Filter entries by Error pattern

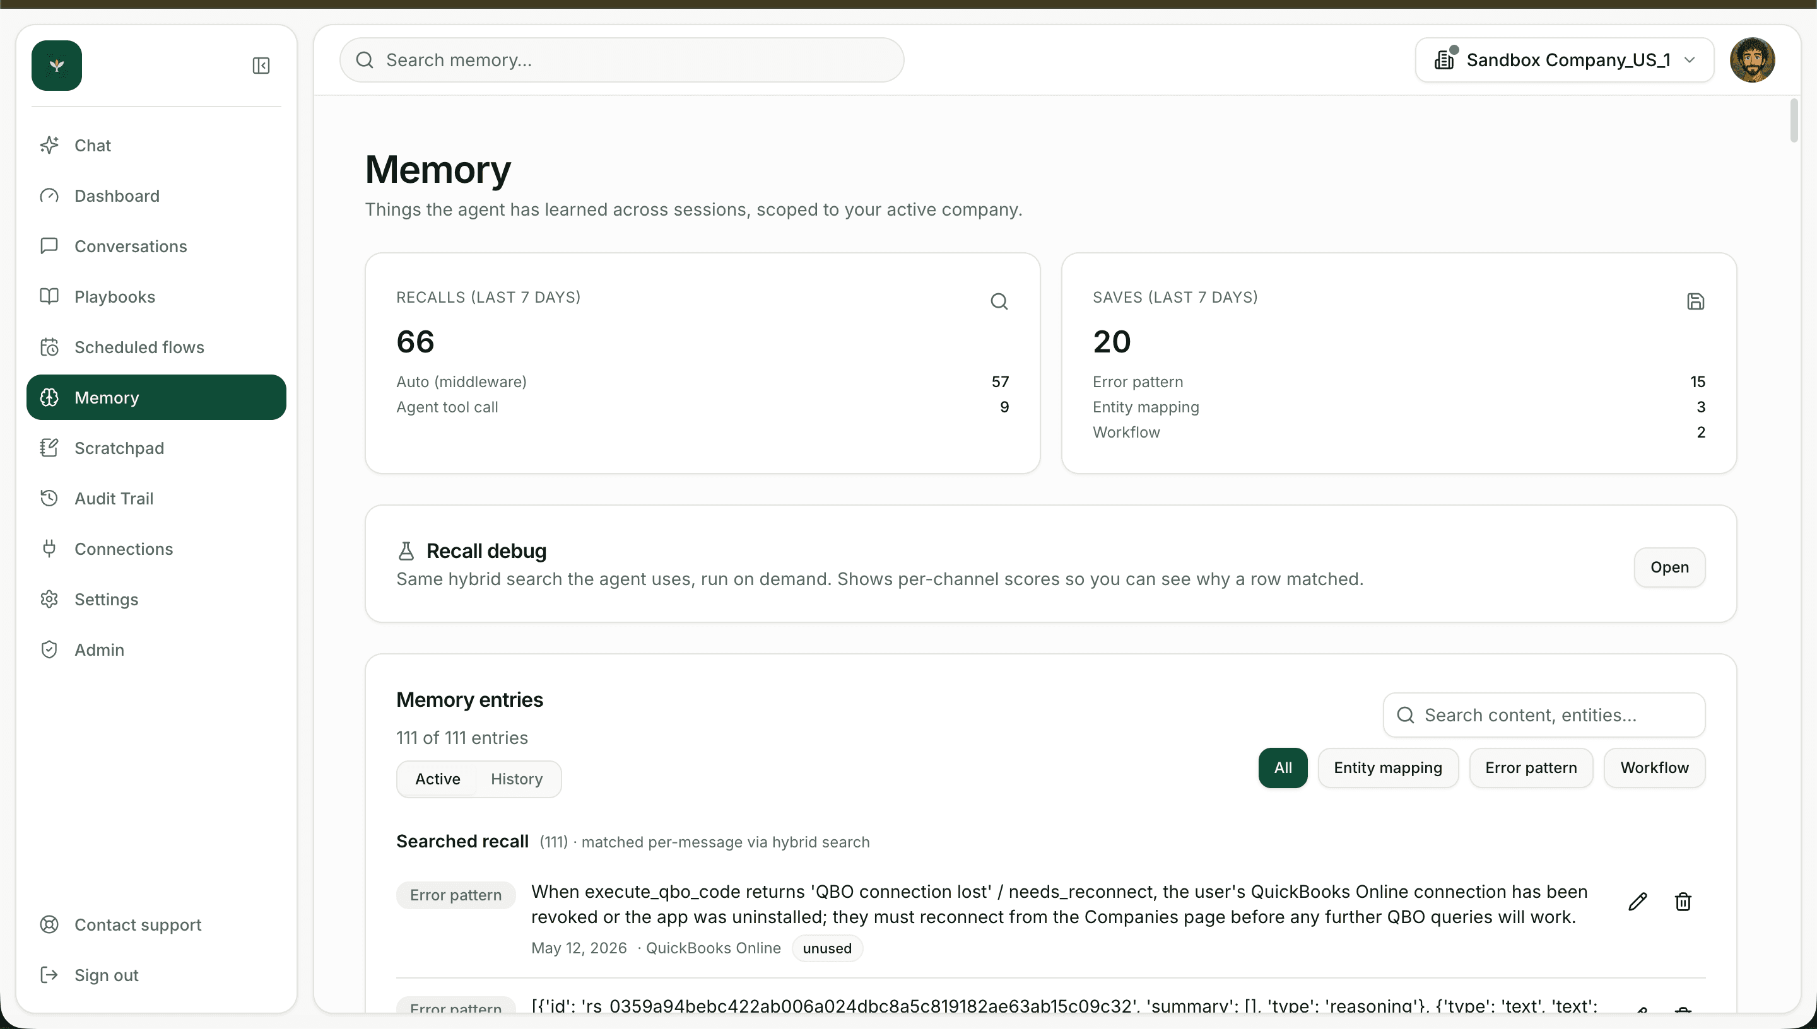1531,767
